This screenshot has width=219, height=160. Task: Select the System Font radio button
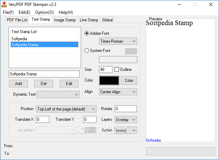87,51
